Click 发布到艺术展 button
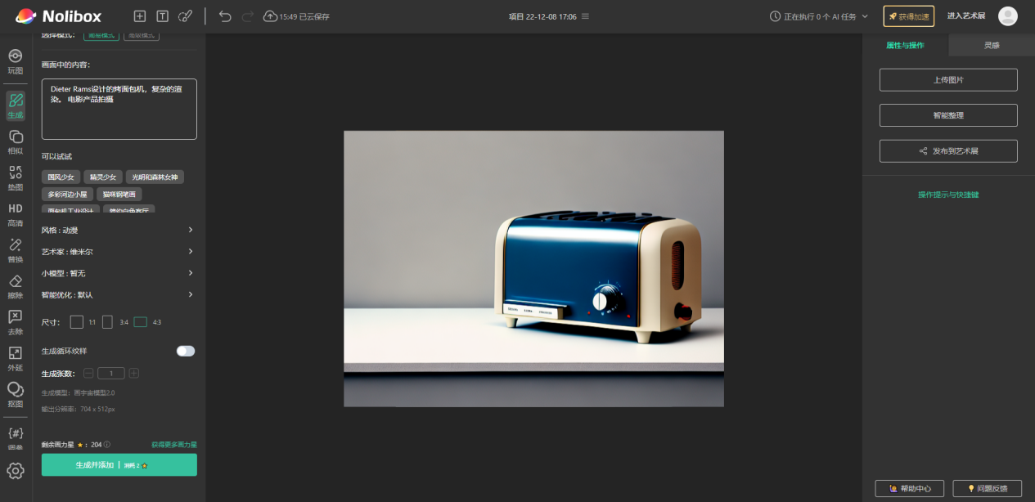The image size is (1035, 502). click(x=948, y=151)
